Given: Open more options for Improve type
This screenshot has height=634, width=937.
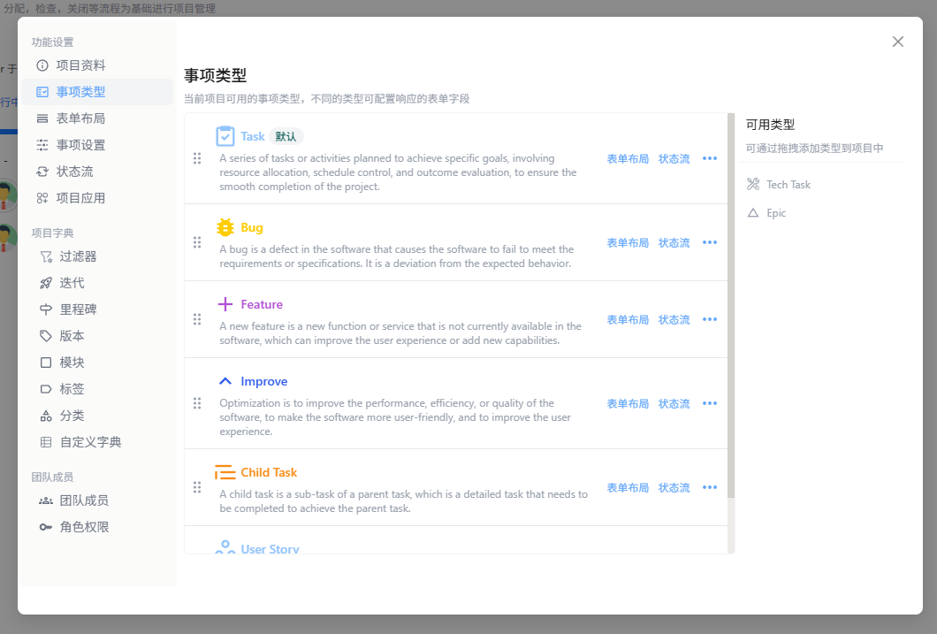Looking at the screenshot, I should point(710,403).
